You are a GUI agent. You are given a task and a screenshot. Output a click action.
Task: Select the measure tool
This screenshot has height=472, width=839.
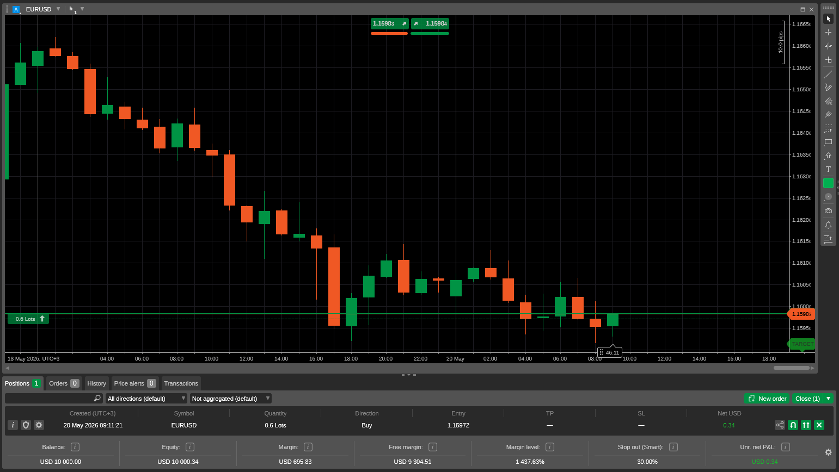click(828, 60)
